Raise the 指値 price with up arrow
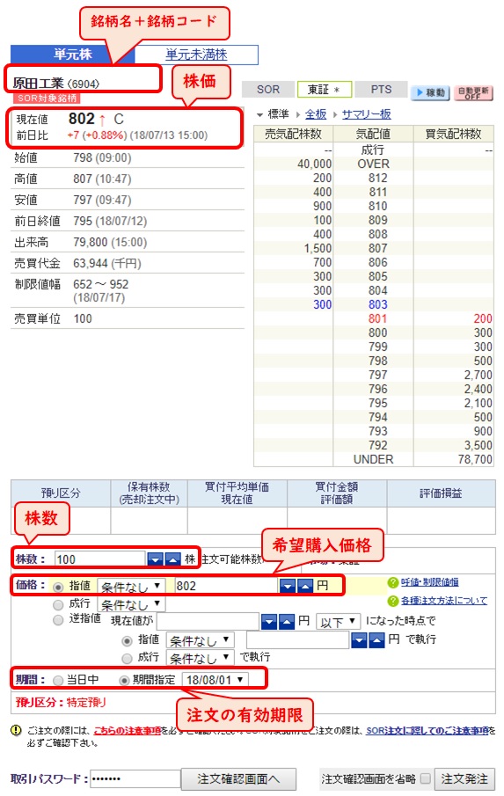This screenshot has height=796, width=504. pyautogui.click(x=305, y=586)
